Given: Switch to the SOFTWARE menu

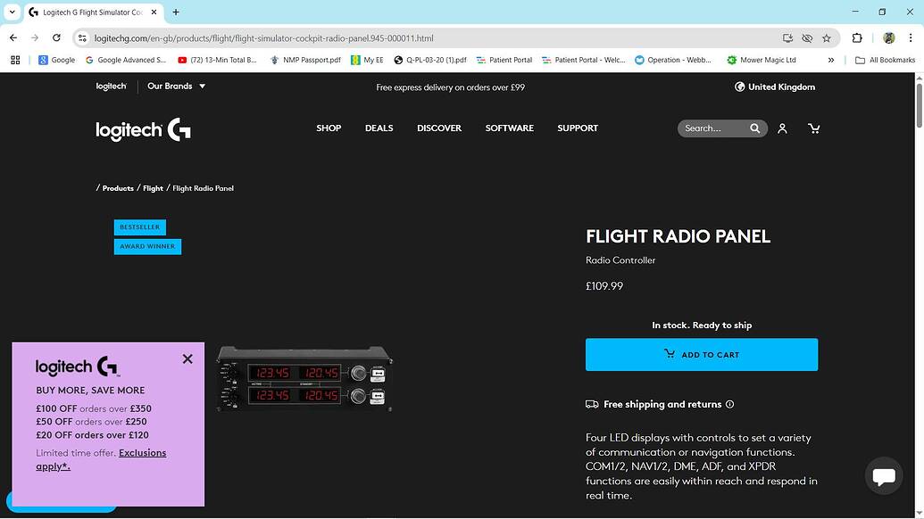Looking at the screenshot, I should point(509,128).
